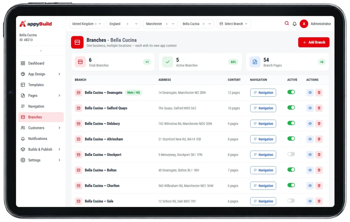Screen dimensions: 350x222
Task: Open Templates in the sidebar
Action: click(41, 85)
